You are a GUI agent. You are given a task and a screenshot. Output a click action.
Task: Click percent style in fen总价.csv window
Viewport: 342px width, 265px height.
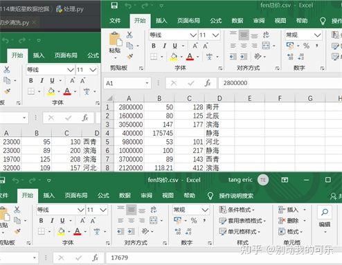(x=307, y=46)
